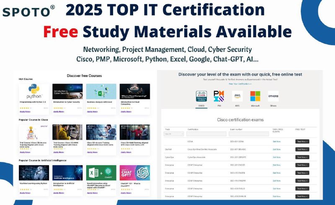Open the Track 'View All' dropdown

click(174, 134)
